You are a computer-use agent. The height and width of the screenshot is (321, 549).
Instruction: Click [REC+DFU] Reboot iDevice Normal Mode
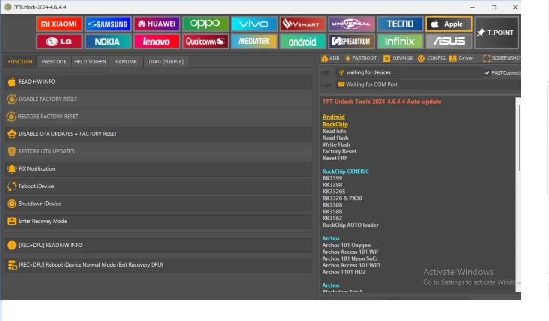[x=158, y=265]
